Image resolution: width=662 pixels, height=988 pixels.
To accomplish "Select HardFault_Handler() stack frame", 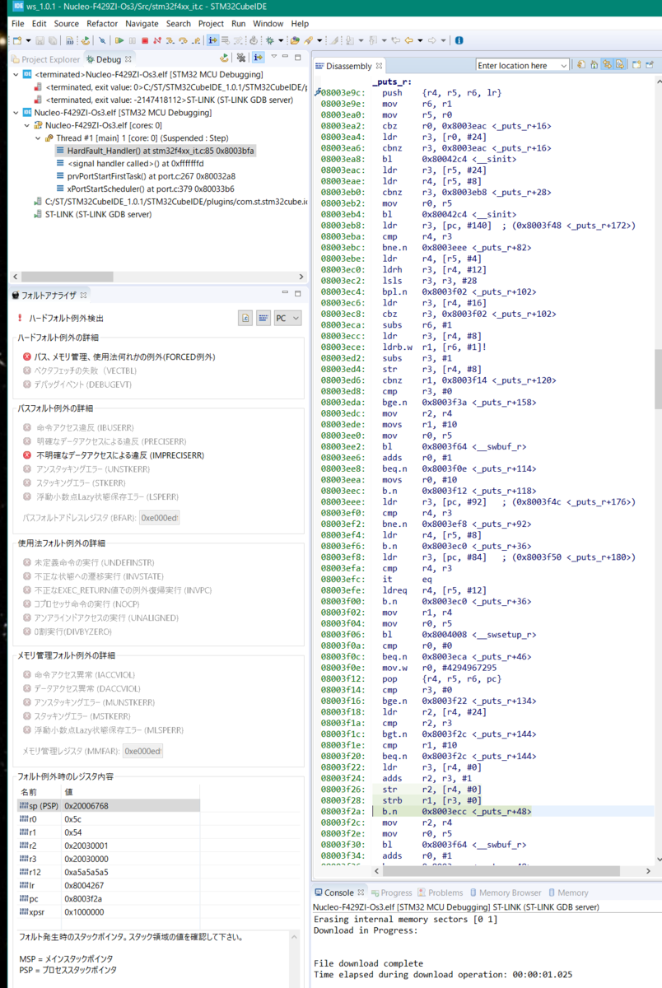I will coord(155,151).
